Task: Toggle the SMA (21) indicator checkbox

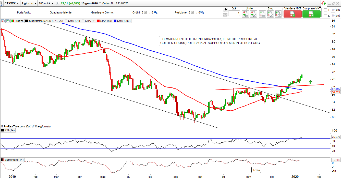Action: point(66,21)
